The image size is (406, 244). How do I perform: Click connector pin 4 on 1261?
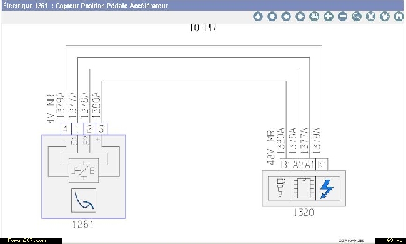tap(66, 129)
